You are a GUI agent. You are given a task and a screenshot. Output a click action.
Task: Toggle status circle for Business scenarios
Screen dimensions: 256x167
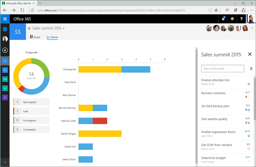(x=249, y=97)
